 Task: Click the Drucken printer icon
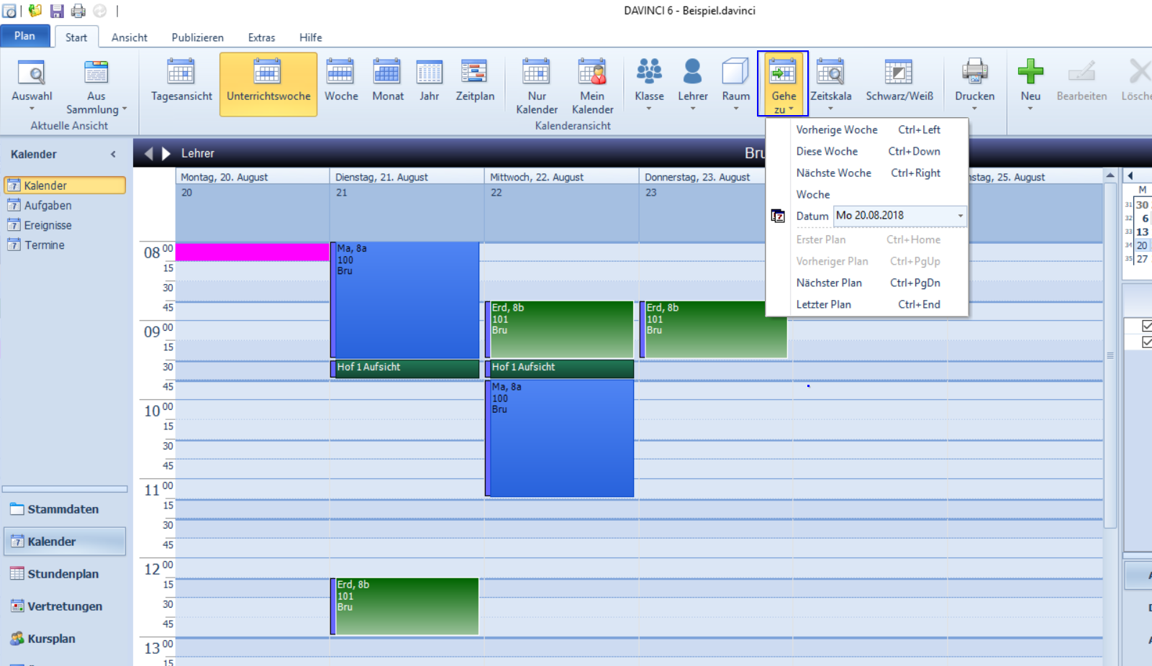[x=975, y=72]
